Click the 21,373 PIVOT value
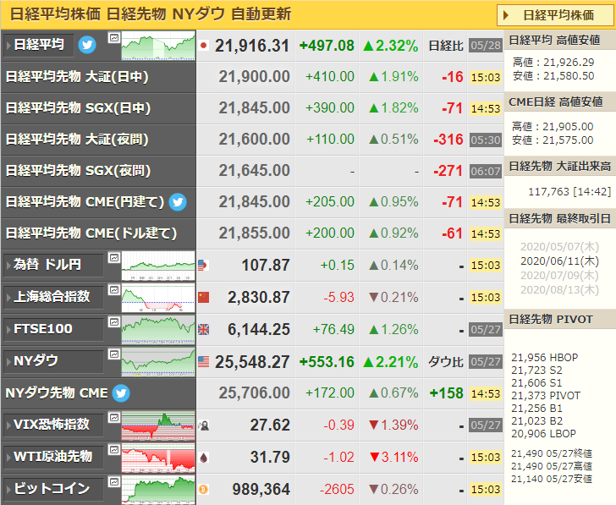The width and height of the screenshot is (616, 505). (x=546, y=395)
